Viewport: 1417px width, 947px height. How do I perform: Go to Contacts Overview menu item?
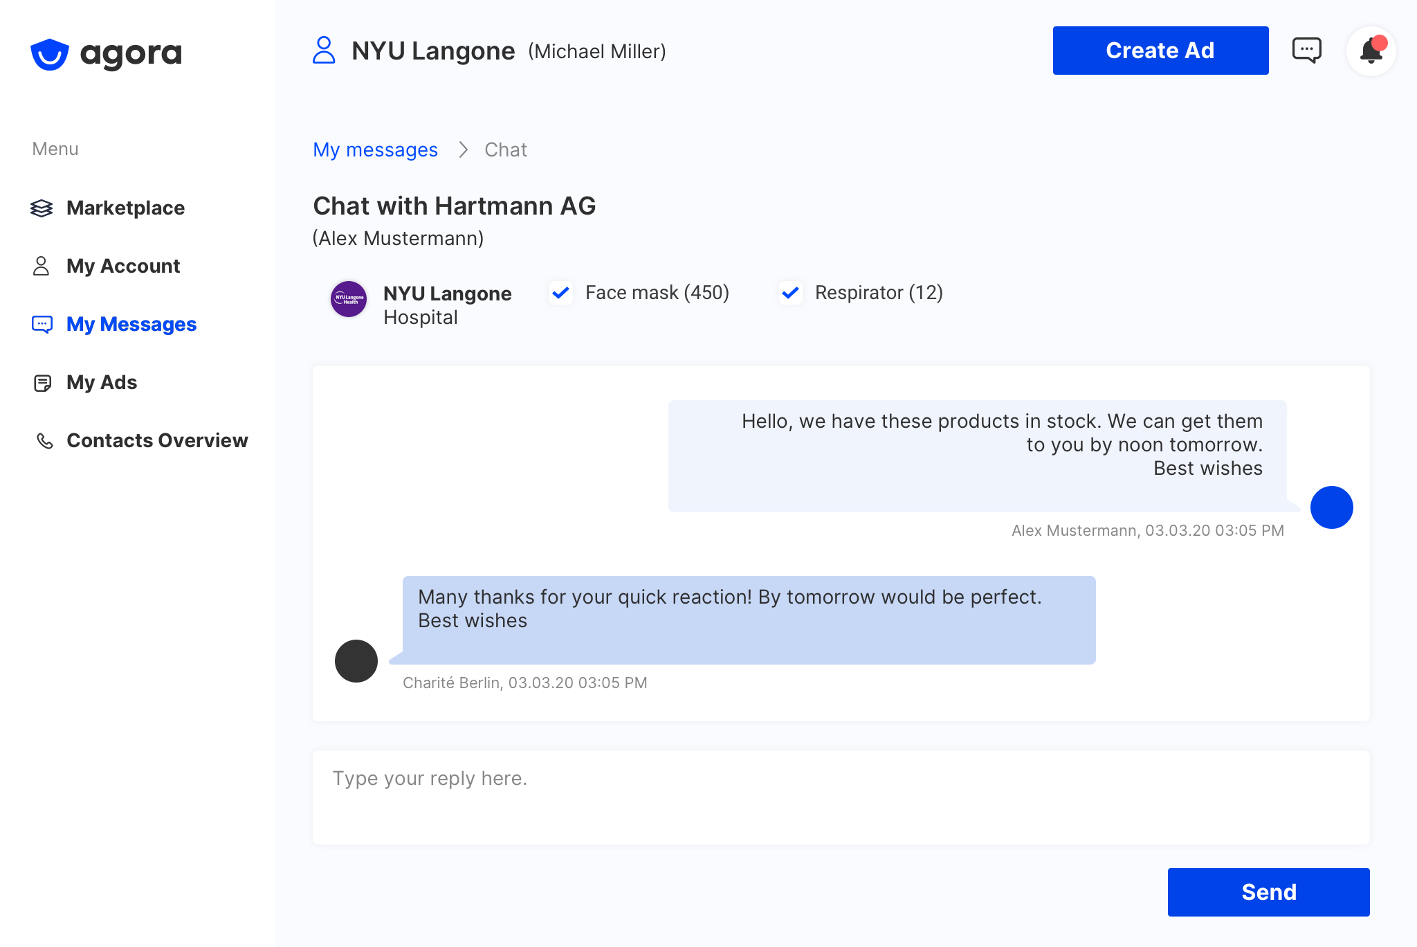point(157,440)
